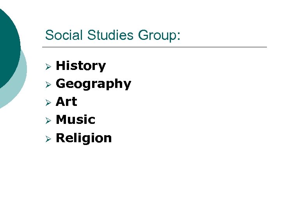
Task: Click the arrow bullet beside Geography
Action: pos(48,84)
